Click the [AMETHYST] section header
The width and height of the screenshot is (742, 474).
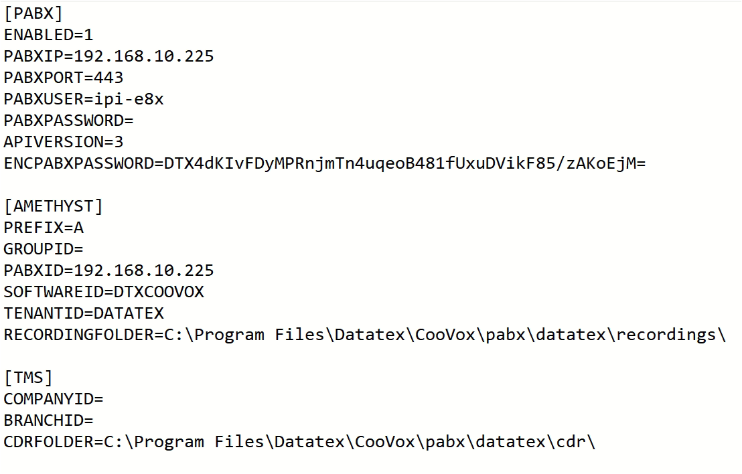click(x=54, y=206)
